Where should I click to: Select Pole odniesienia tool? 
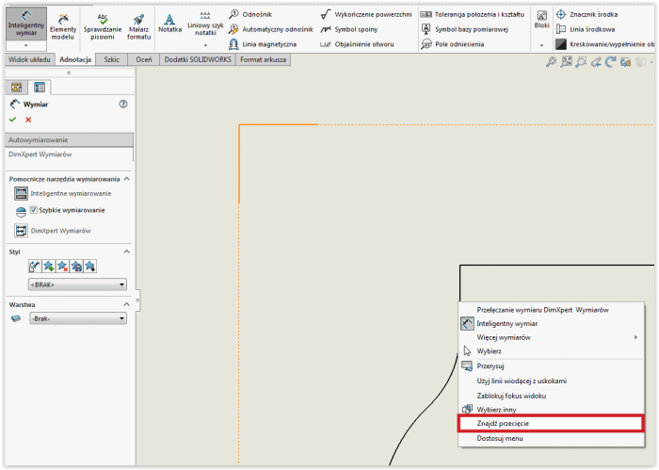pos(452,44)
